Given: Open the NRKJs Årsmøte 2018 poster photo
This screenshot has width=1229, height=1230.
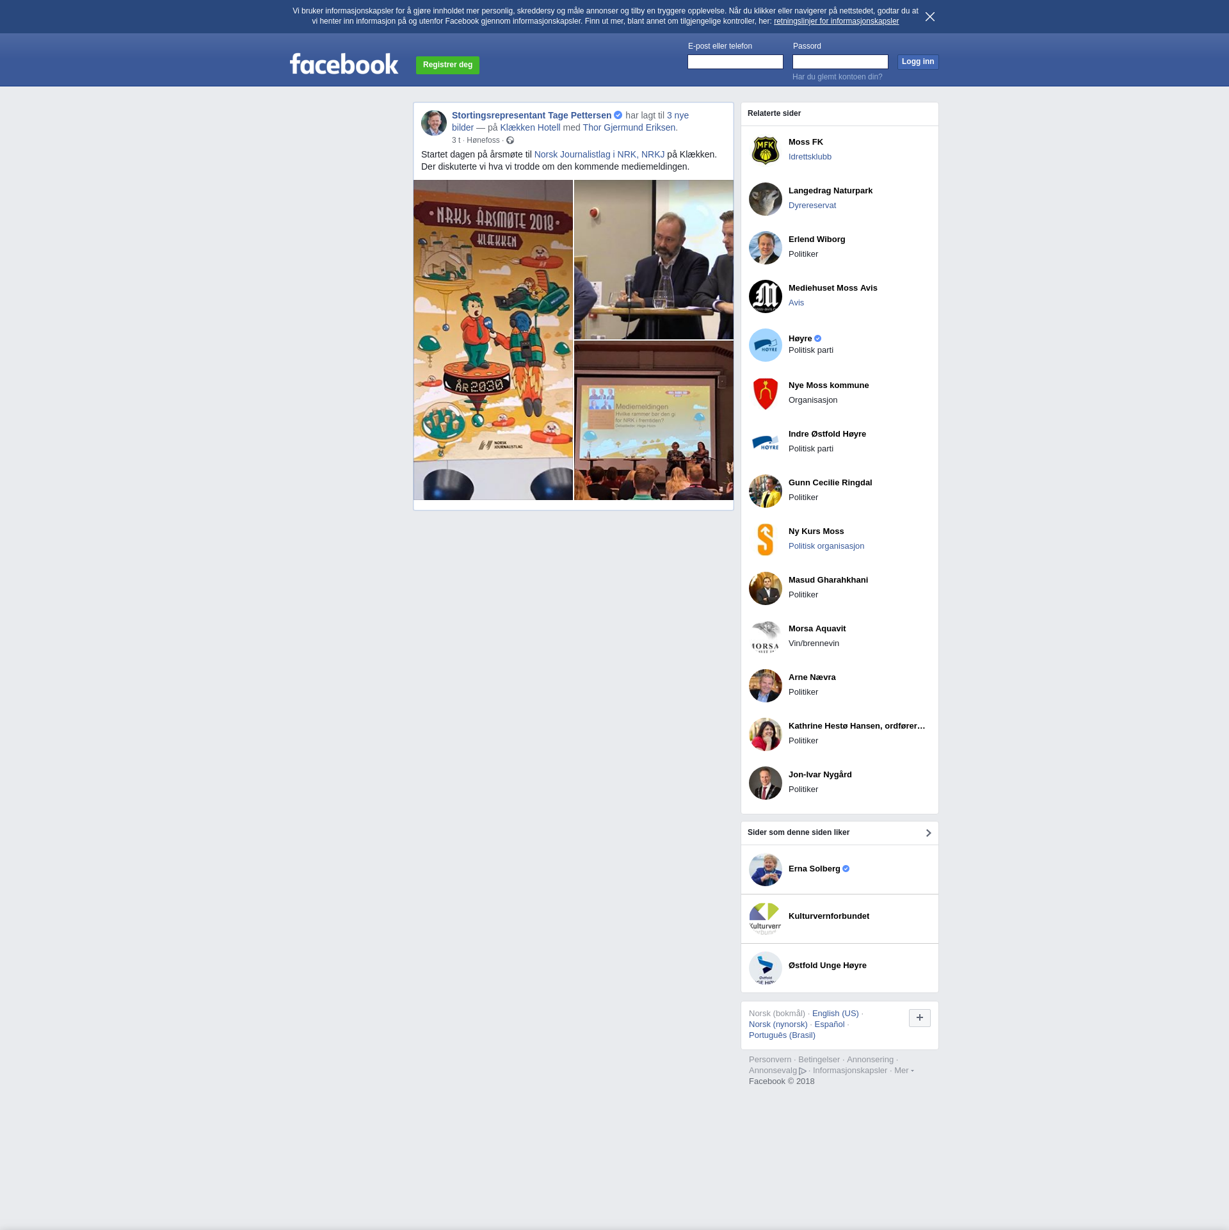Looking at the screenshot, I should (493, 339).
